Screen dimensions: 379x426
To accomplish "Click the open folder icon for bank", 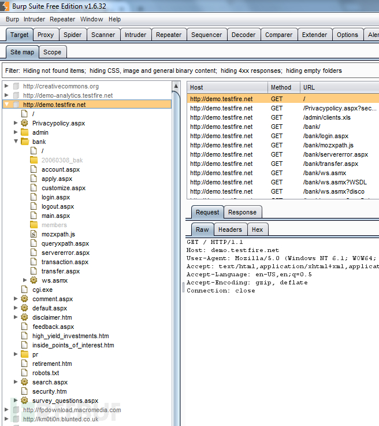I will point(25,142).
